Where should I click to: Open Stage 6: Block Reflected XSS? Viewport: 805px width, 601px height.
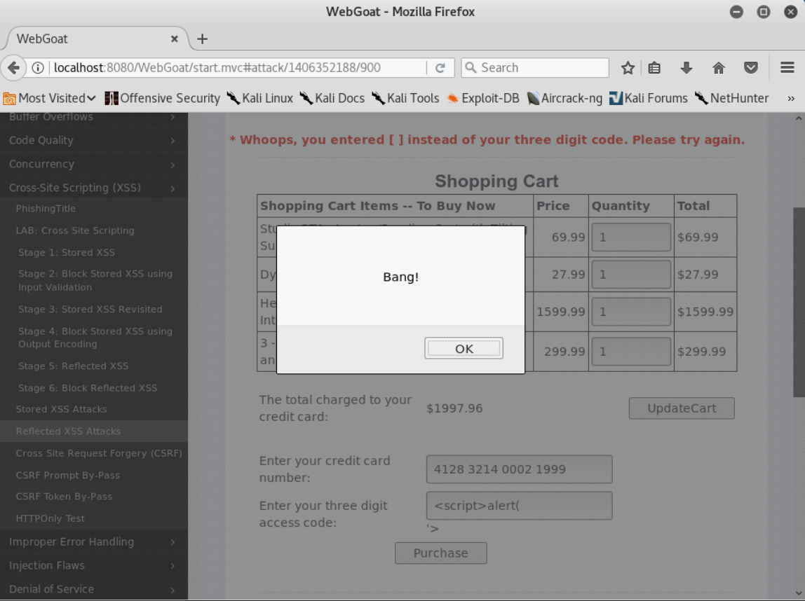(x=88, y=388)
